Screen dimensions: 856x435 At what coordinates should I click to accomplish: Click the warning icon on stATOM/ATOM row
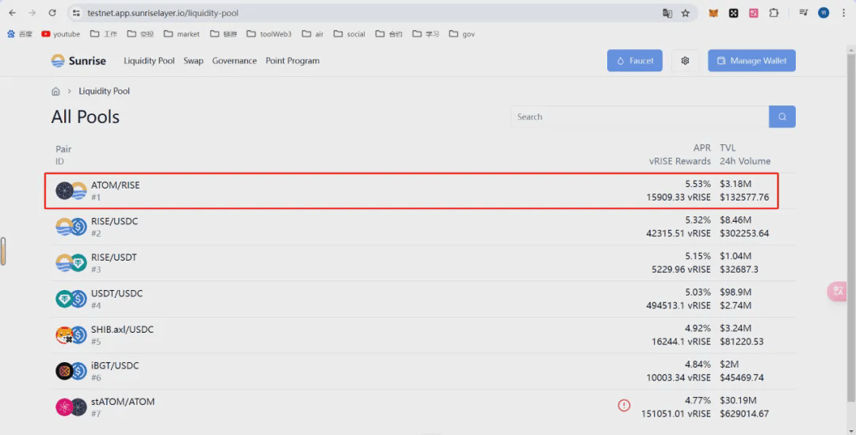(x=624, y=405)
